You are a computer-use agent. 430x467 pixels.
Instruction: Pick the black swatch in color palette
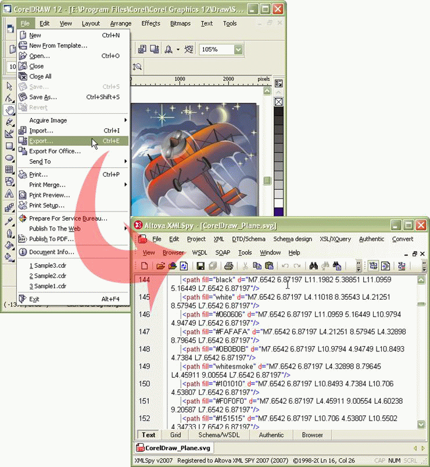(278, 111)
